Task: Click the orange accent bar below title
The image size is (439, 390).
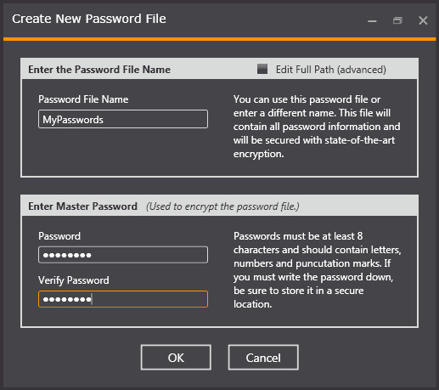Action: [x=219, y=39]
